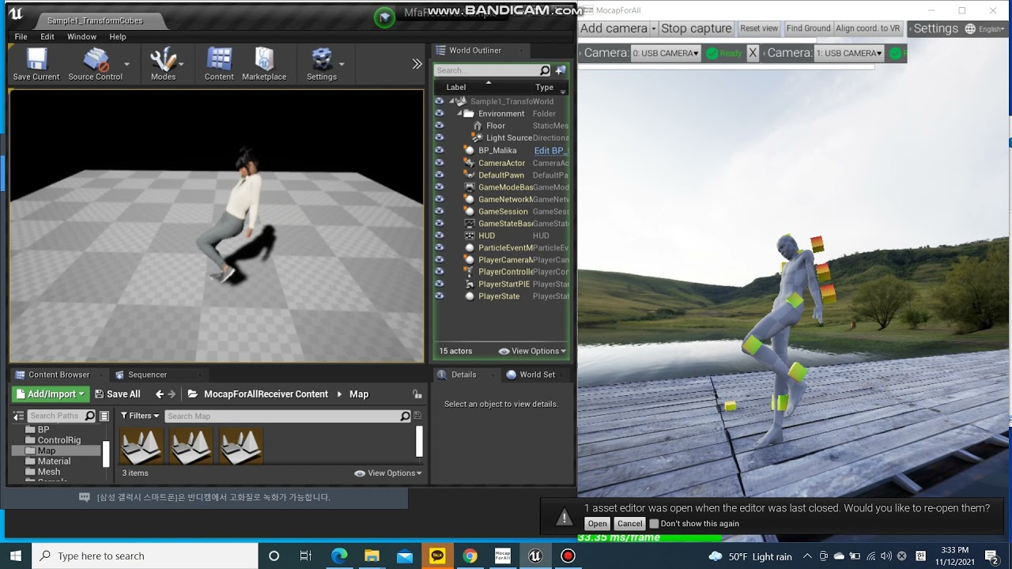Open Task View on the taskbar
Screen dimensions: 1012x569
(x=306, y=556)
